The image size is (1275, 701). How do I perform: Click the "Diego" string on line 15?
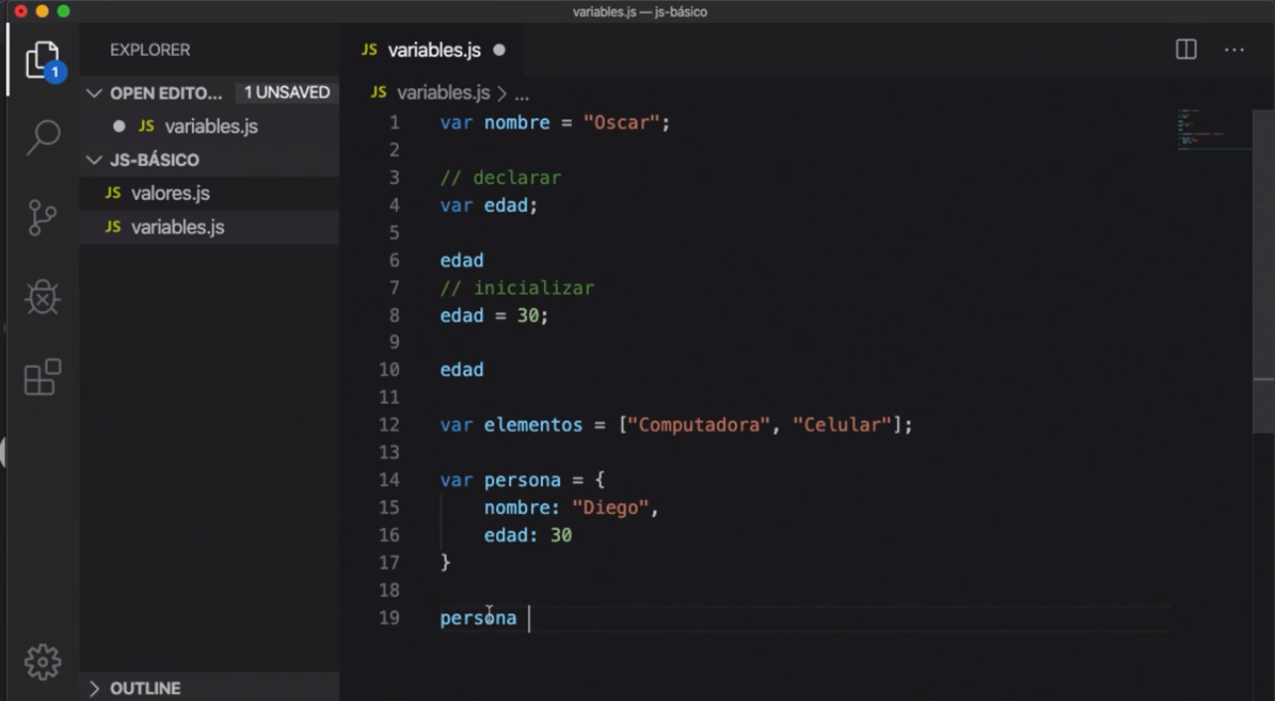coord(611,508)
